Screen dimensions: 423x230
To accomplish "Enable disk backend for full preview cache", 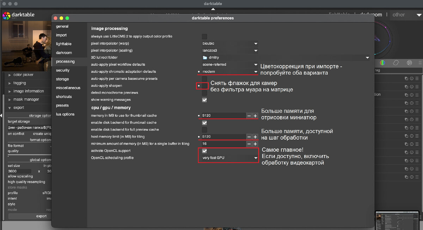I will click(204, 130).
